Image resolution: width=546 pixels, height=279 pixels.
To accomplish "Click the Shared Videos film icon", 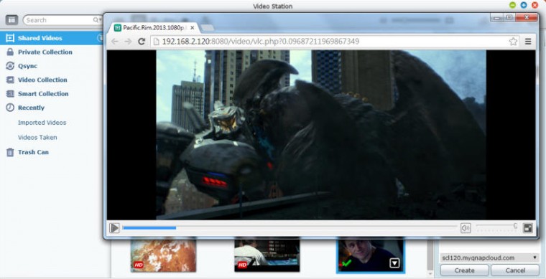I will [10, 38].
